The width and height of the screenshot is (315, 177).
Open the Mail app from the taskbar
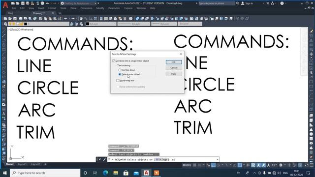click(x=136, y=173)
